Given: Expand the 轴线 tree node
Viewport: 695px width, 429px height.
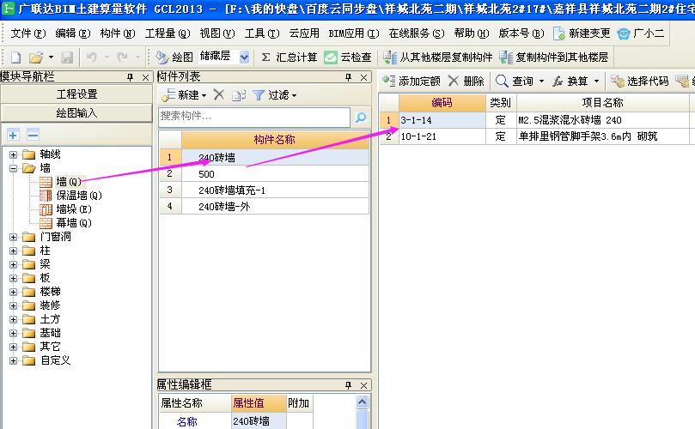Looking at the screenshot, I should [x=13, y=154].
